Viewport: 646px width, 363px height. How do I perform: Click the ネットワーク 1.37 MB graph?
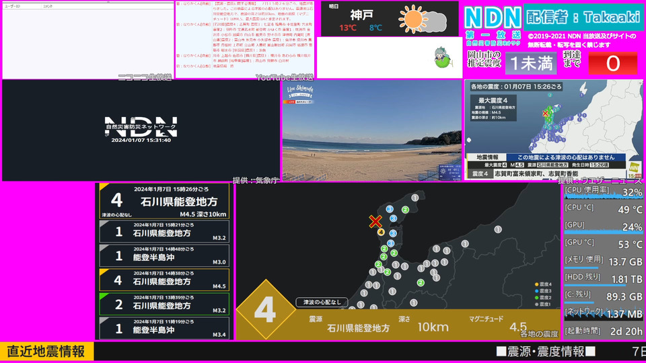click(603, 314)
